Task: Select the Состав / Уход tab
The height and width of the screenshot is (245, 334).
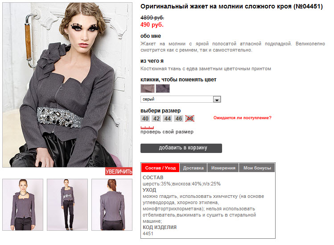Action: 161,168
